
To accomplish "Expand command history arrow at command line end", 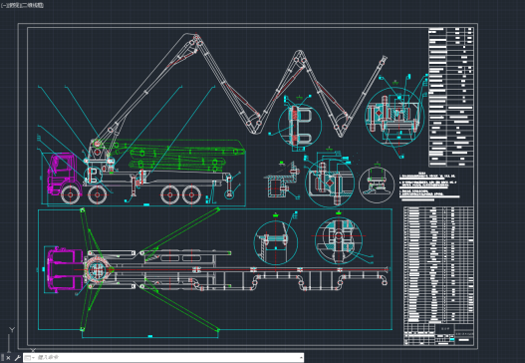I will [x=301, y=358].
